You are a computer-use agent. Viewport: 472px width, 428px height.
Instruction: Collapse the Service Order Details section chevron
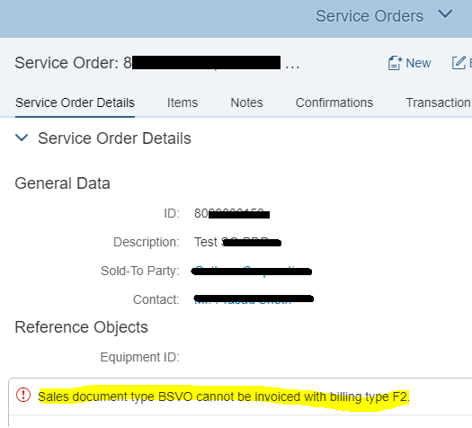(x=22, y=138)
